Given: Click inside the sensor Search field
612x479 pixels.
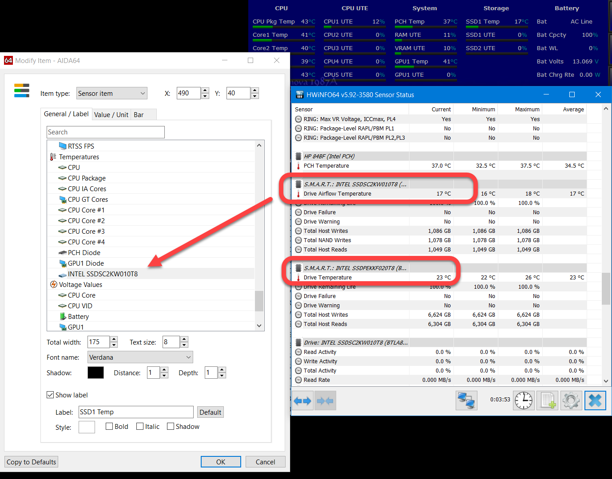Looking at the screenshot, I should coord(105,132).
